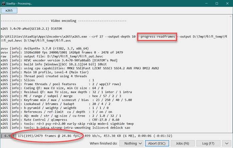Click the 'Slices : 1' log line
Viewport: 233px width, 148px height.
tap(47, 80)
